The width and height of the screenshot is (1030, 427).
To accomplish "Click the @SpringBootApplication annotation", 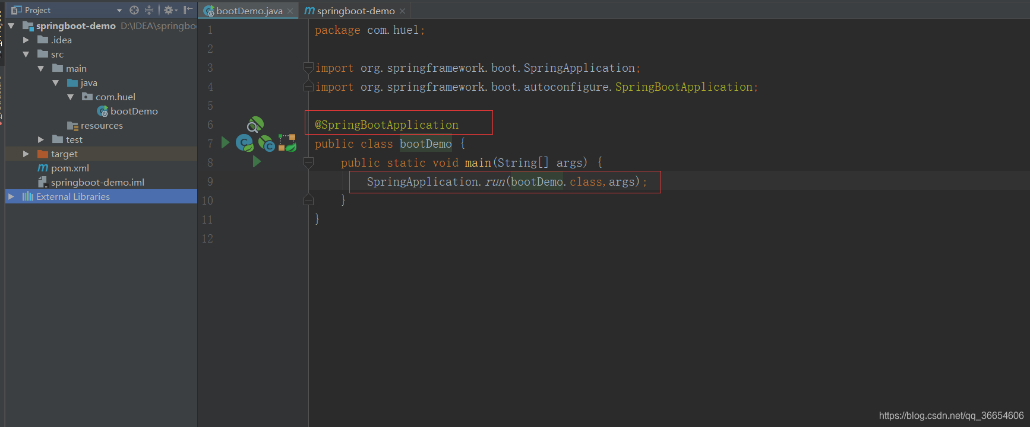I will (387, 125).
